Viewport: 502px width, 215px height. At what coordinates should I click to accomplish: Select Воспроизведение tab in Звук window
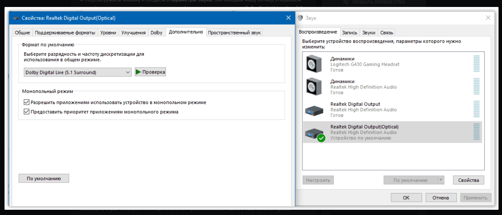(x=318, y=32)
